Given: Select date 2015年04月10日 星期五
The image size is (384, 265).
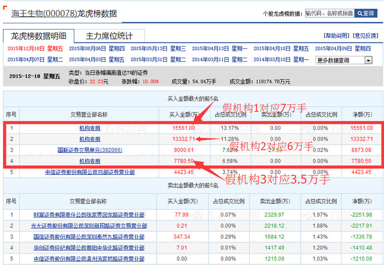Looking at the screenshot, I should 281,48.
